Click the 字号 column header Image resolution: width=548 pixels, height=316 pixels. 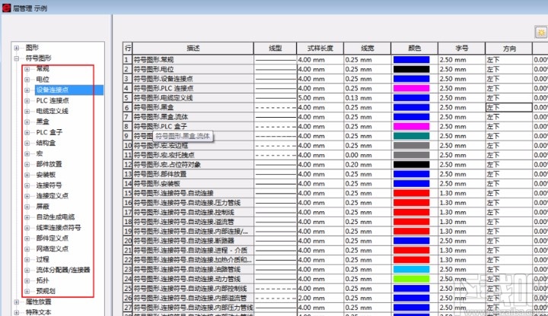point(462,48)
